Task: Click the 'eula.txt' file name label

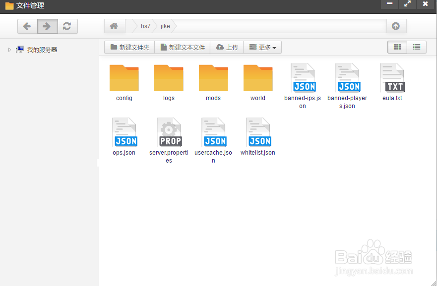Action: (x=392, y=98)
